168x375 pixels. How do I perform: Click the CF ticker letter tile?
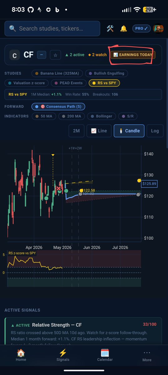[14, 55]
